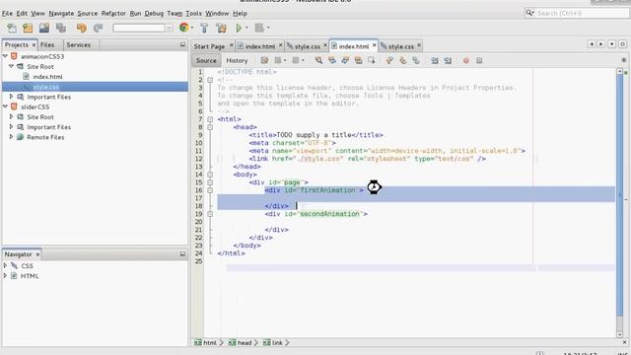
Task: Click the Redo arrow icon
Action: pyautogui.click(x=98, y=28)
